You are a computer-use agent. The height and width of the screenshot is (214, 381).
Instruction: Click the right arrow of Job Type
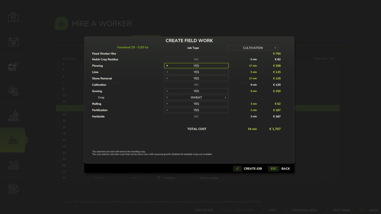tap(275, 48)
